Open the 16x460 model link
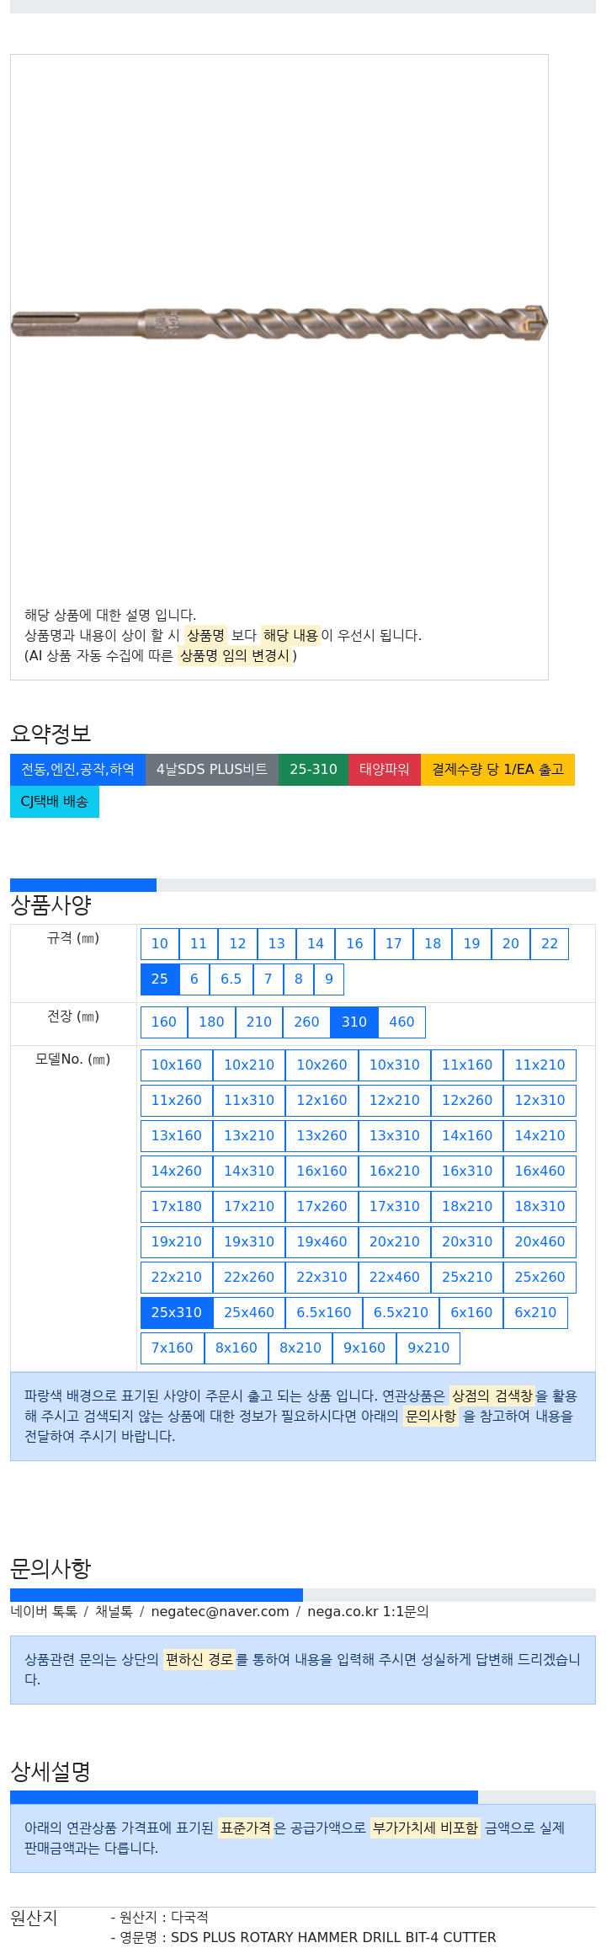Screen dimensions: 606x1948 click(x=540, y=1171)
